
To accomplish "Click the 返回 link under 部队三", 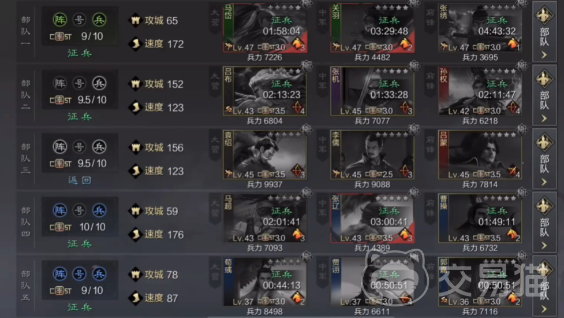I will pos(80,180).
